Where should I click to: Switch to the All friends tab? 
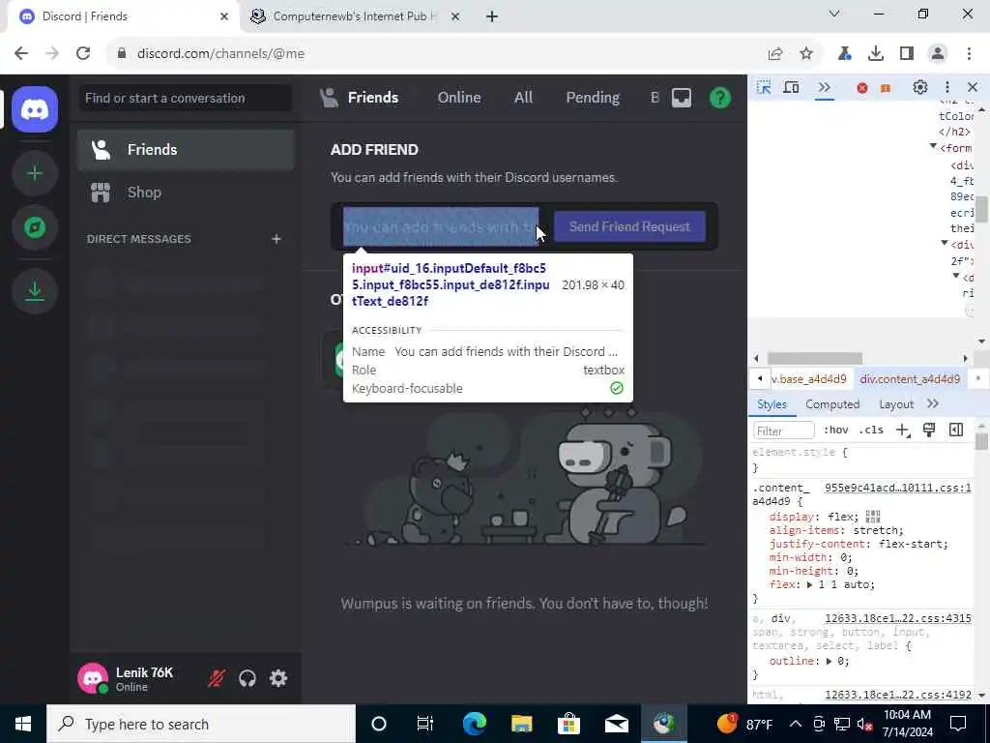point(523,98)
